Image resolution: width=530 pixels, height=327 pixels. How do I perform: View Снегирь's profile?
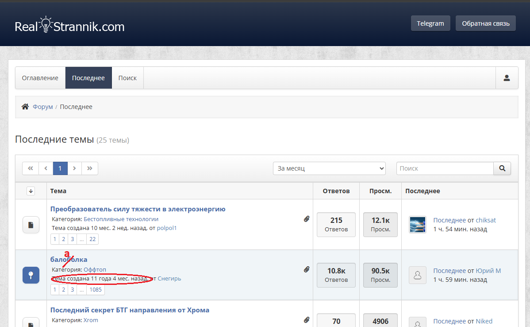click(169, 278)
